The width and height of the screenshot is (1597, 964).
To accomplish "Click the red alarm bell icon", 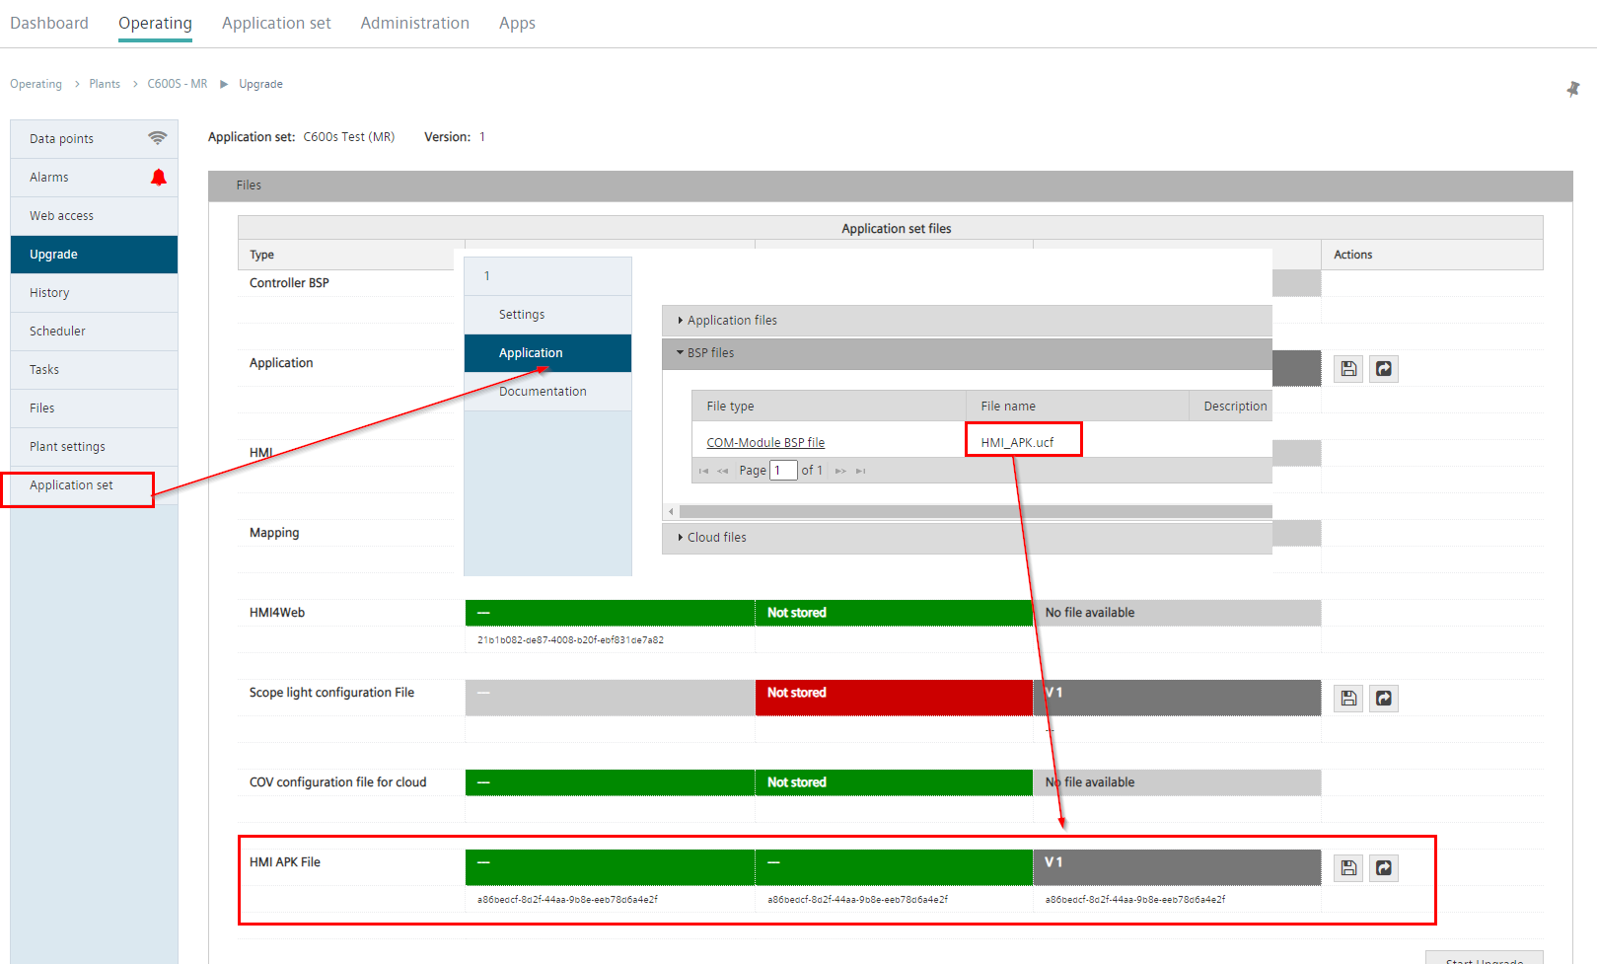I will click(x=158, y=178).
